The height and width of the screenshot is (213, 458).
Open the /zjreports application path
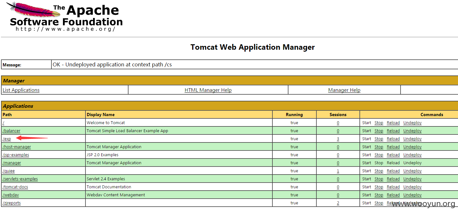(x=12, y=203)
